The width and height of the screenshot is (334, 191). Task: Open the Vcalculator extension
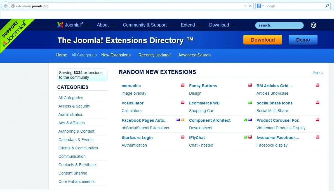point(133,103)
